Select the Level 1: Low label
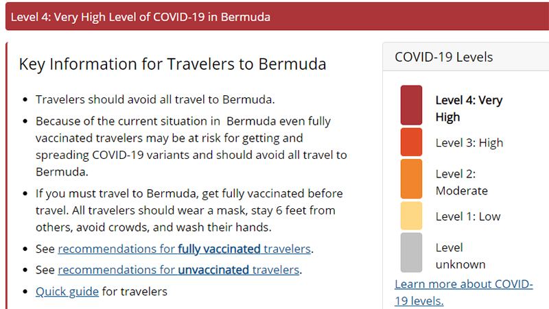The height and width of the screenshot is (309, 549). coord(468,217)
